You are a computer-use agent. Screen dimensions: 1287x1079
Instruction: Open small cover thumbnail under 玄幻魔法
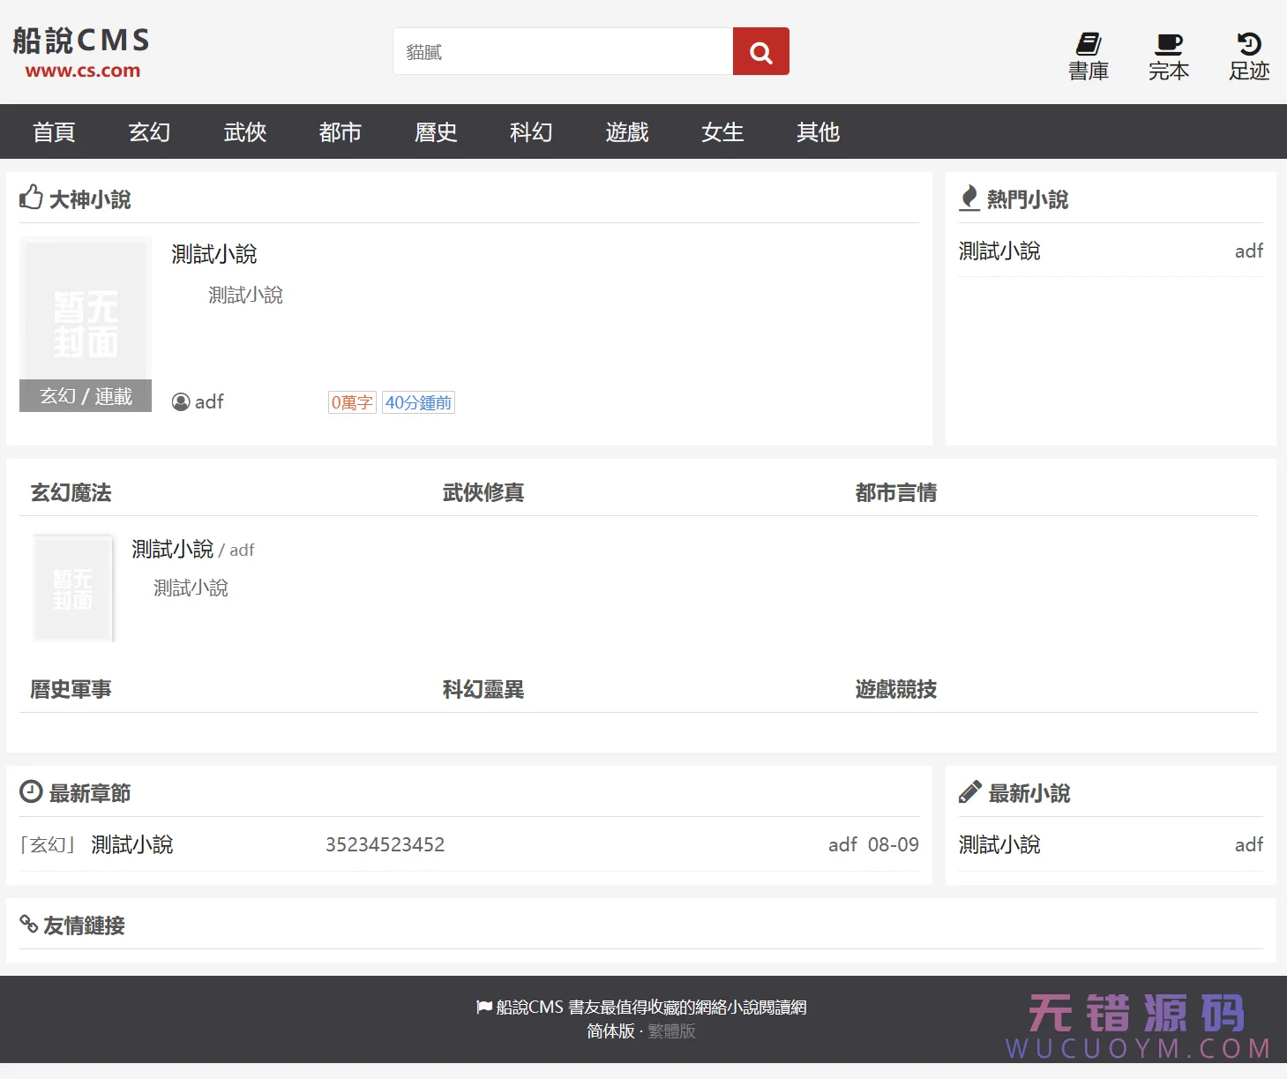click(x=73, y=588)
